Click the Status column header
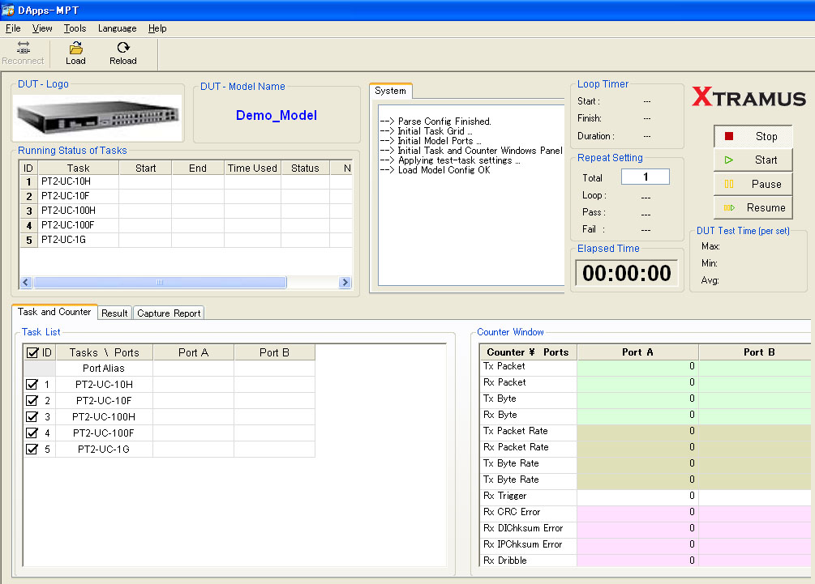 (x=305, y=168)
